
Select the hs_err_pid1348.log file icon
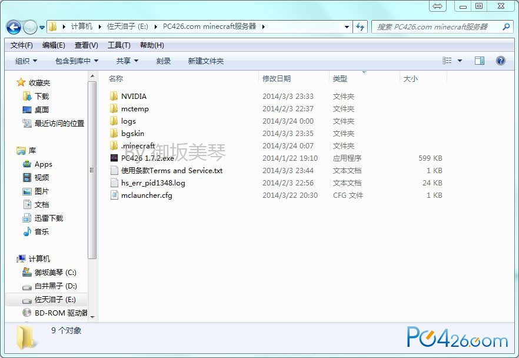(x=114, y=183)
